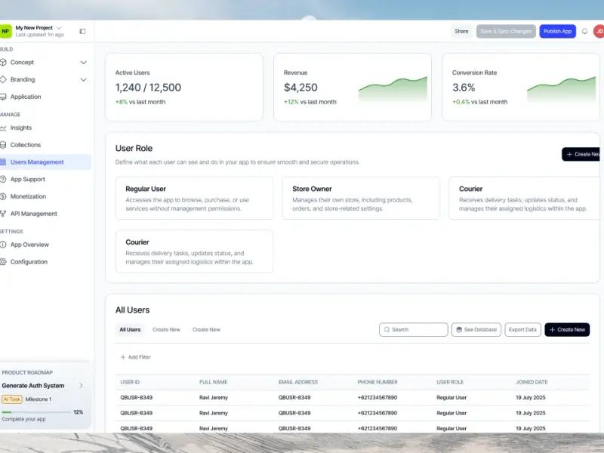
Task: Click the API Management icon
Action: coord(4,214)
